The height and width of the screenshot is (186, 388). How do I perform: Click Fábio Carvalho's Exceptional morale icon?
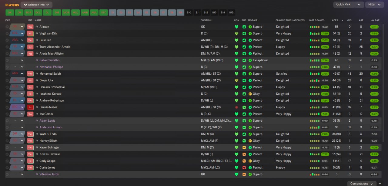(x=250, y=60)
